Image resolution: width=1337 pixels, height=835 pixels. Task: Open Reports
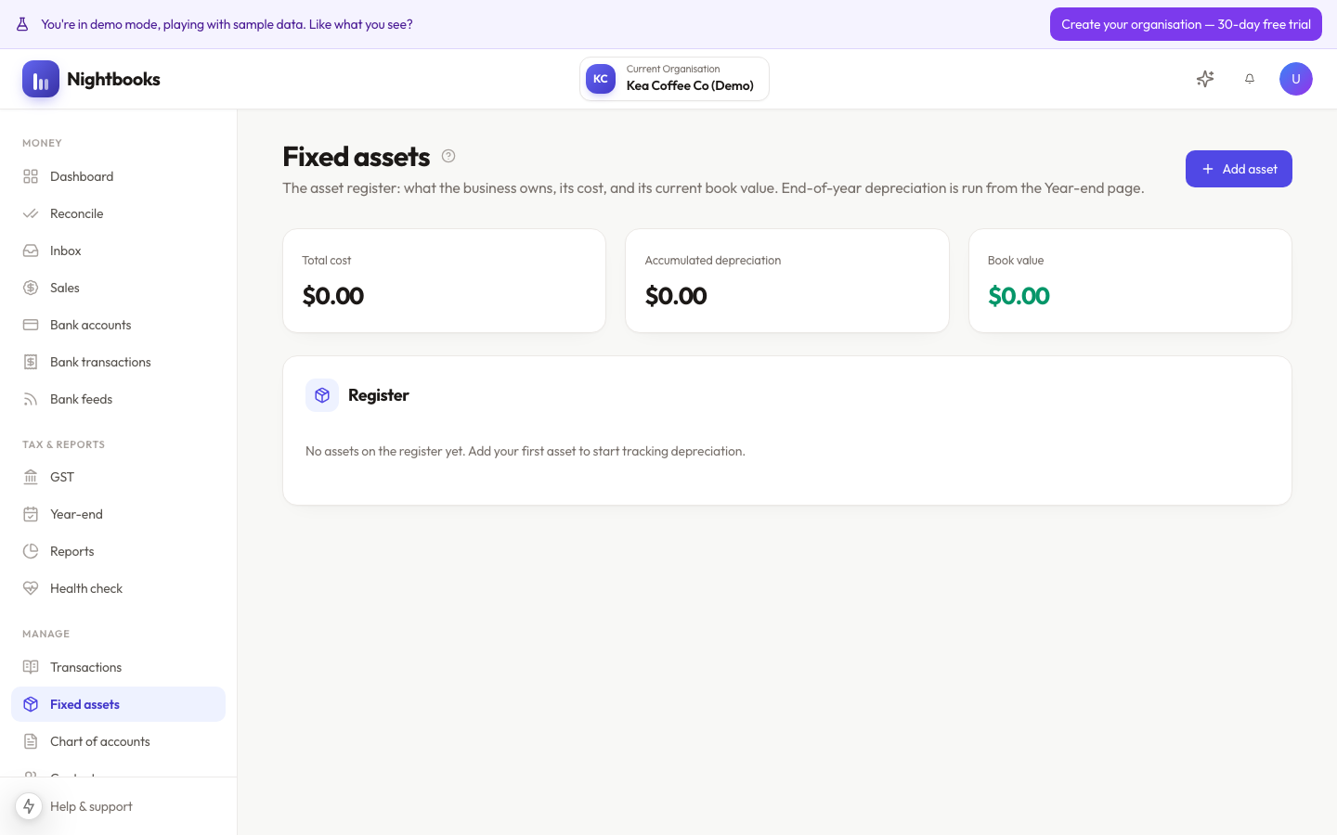coord(118,551)
